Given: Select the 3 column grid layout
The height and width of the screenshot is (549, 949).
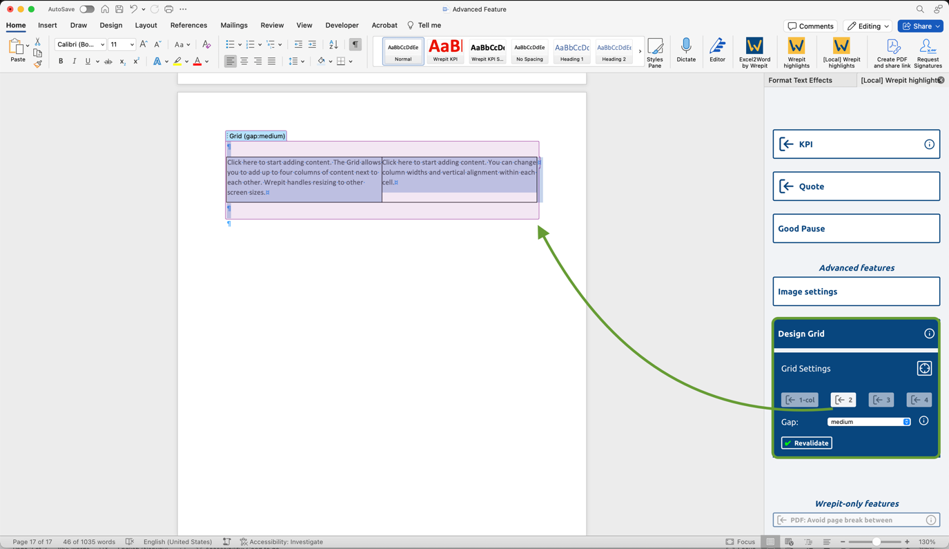Looking at the screenshot, I should coord(881,400).
